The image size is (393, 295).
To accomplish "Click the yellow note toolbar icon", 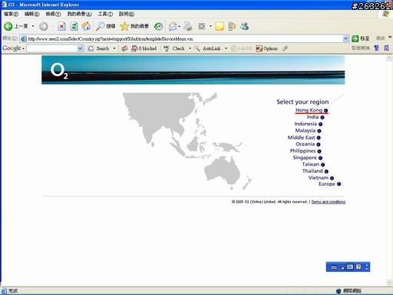I will point(220,26).
